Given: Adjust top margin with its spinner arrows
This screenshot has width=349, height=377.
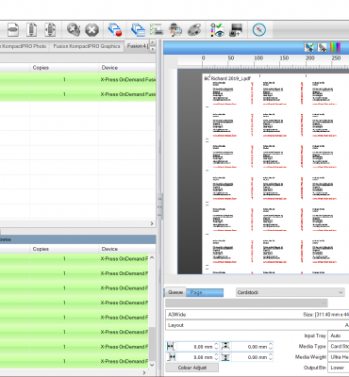Looking at the screenshot, I should pos(271,347).
